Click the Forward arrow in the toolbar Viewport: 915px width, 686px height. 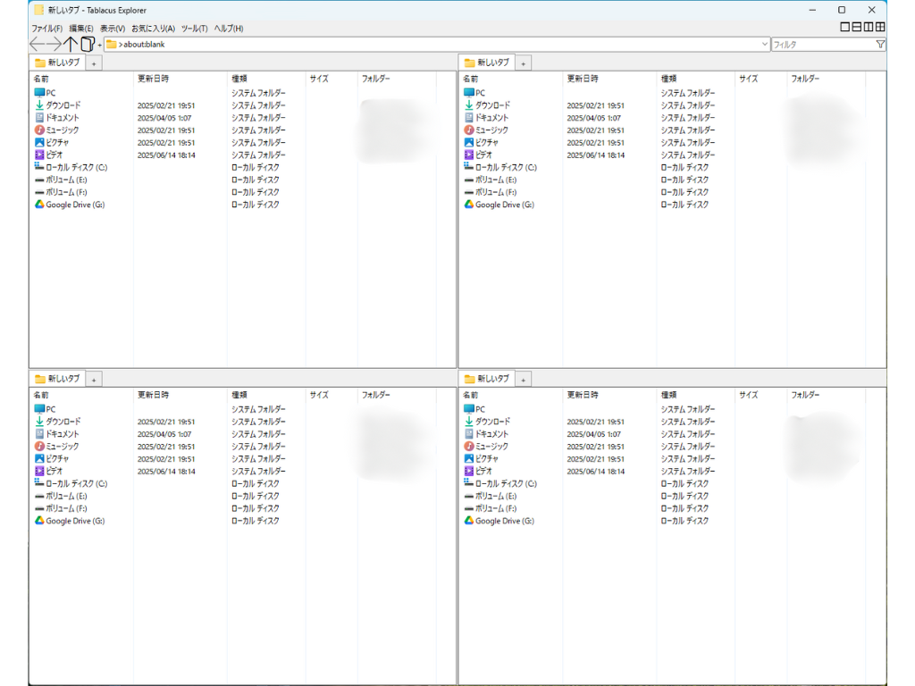click(55, 44)
